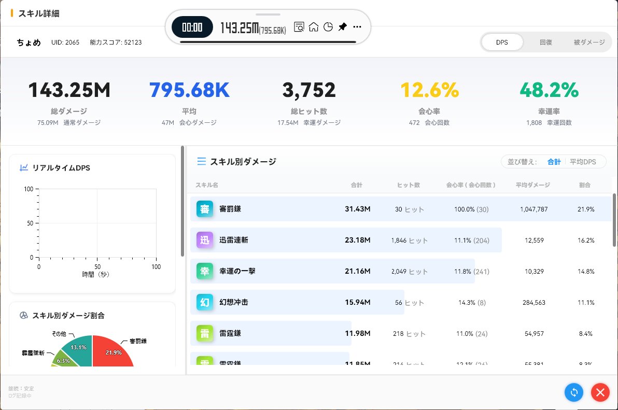The image size is (618, 410).
Task: Click the 合計 column header
Action: tap(357, 185)
